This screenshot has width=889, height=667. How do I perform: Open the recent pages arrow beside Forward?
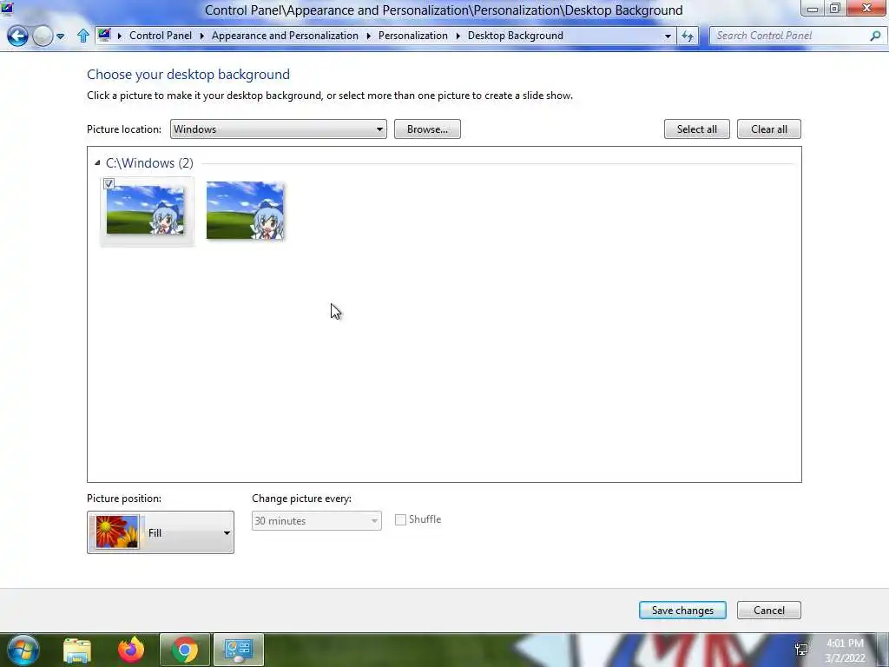coord(60,36)
